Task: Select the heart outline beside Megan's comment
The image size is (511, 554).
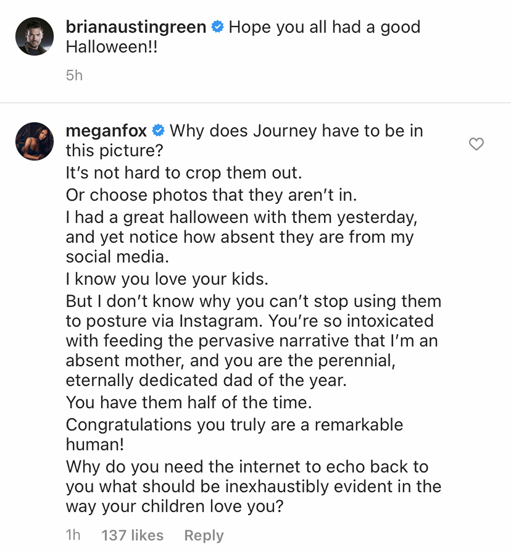Action: [x=476, y=145]
